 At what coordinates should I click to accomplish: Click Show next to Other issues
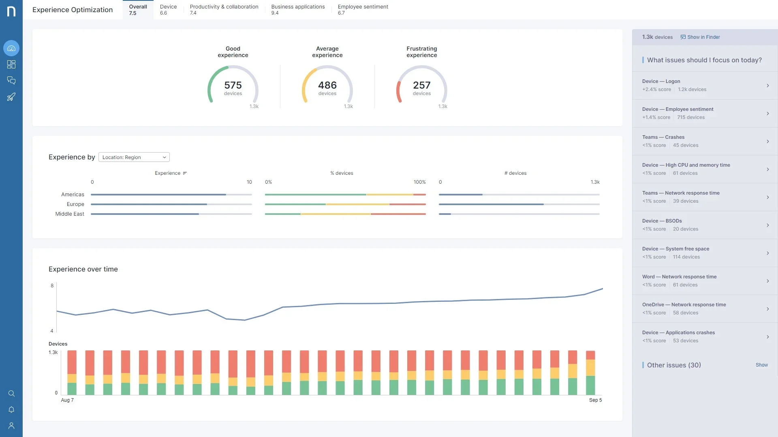(x=761, y=365)
